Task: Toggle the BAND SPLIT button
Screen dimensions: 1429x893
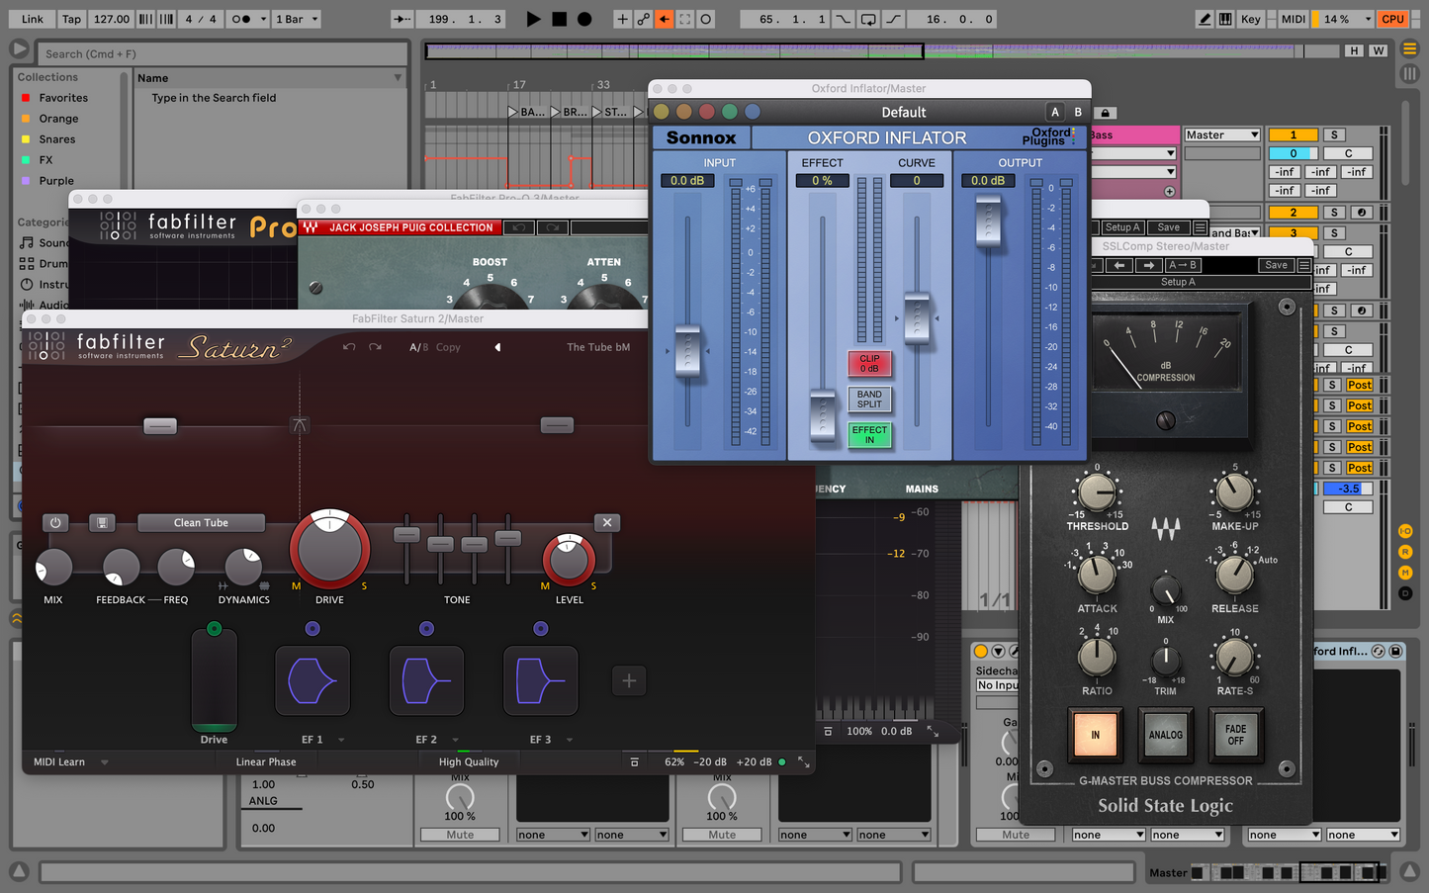Action: [x=869, y=400]
